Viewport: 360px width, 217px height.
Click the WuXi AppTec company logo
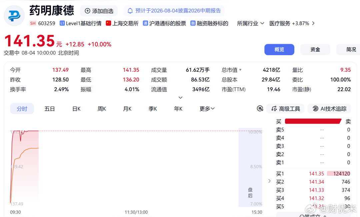pyautogui.click(x=14, y=16)
